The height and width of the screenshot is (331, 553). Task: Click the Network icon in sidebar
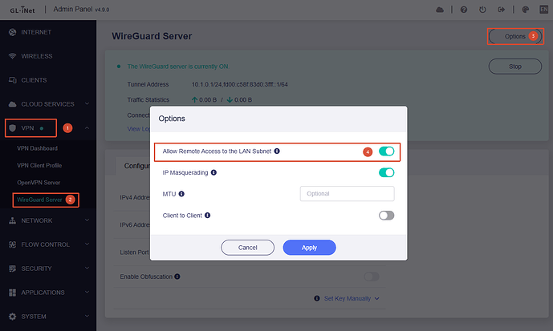pyautogui.click(x=12, y=220)
